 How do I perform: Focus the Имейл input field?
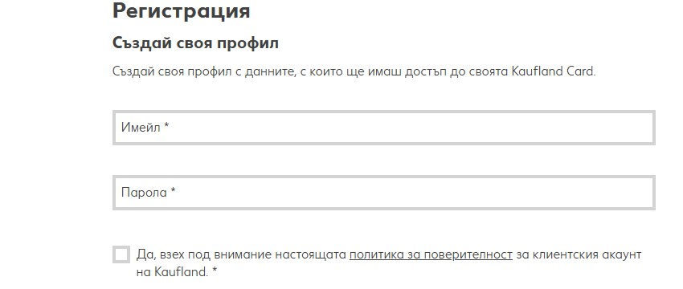tap(384, 128)
